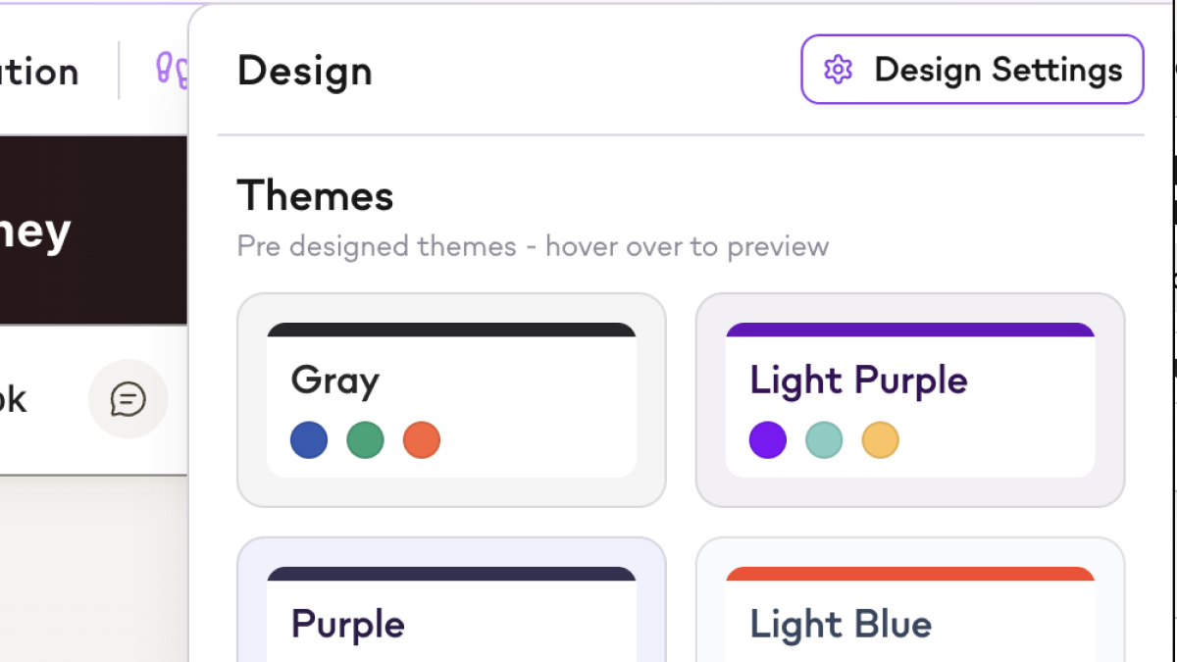This screenshot has width=1177, height=662.
Task: Click the Themes section heading
Action: click(x=315, y=195)
